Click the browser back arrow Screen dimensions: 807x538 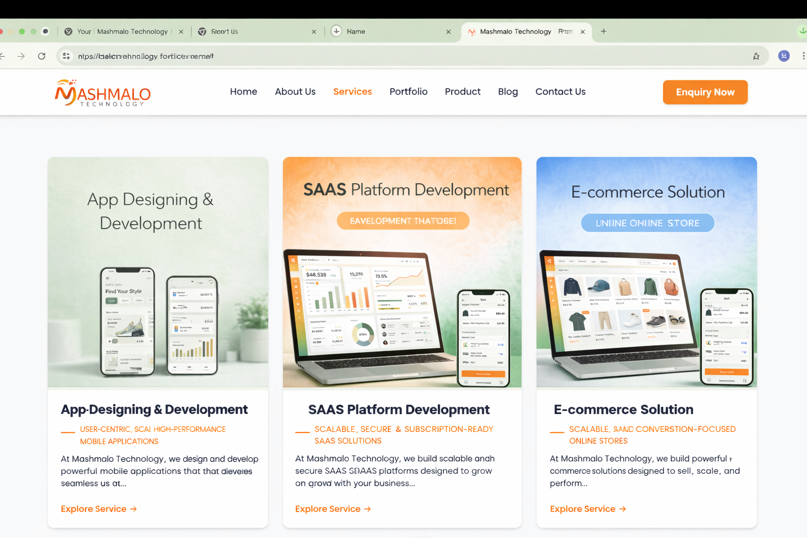point(4,56)
